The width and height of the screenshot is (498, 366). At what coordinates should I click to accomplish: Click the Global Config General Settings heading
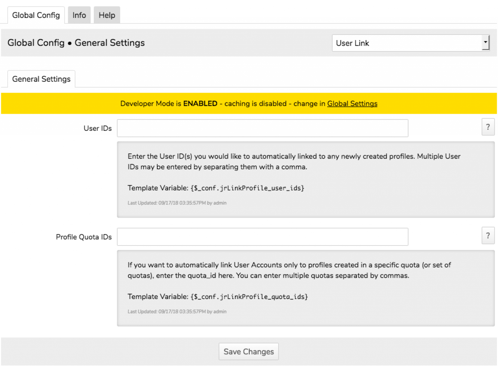click(76, 43)
